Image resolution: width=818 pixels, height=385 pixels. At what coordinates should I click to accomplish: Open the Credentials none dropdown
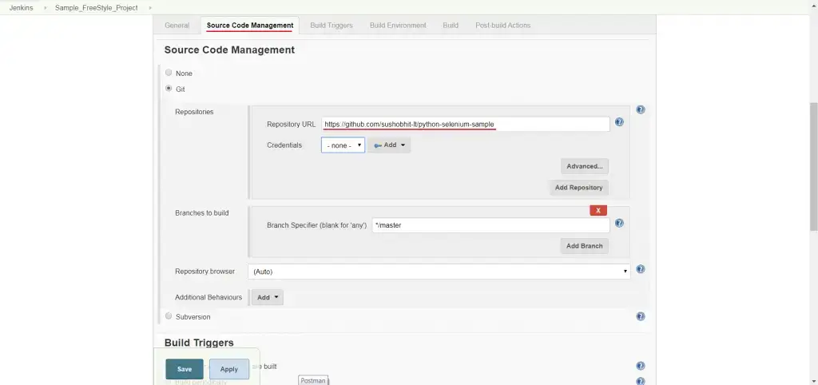(343, 145)
